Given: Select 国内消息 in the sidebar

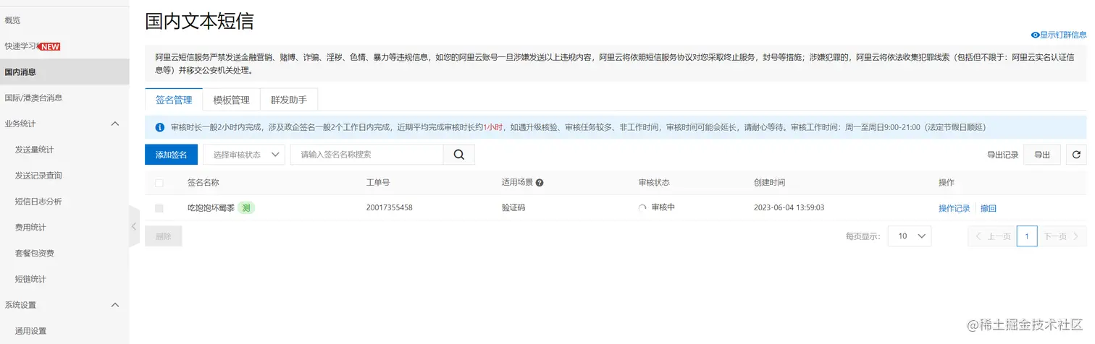Looking at the screenshot, I should 64,72.
